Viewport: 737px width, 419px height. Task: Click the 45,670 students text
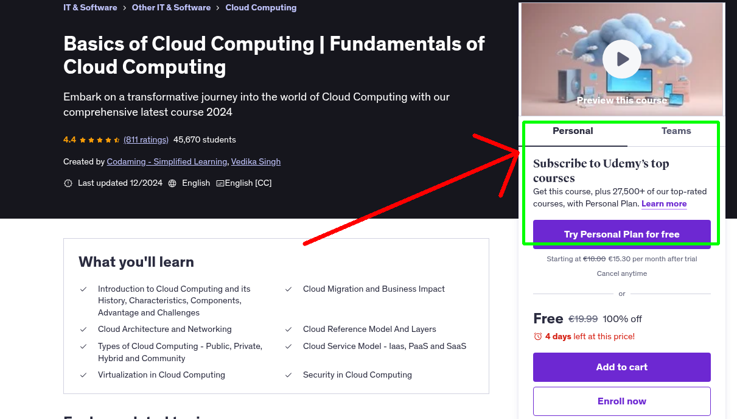click(204, 139)
